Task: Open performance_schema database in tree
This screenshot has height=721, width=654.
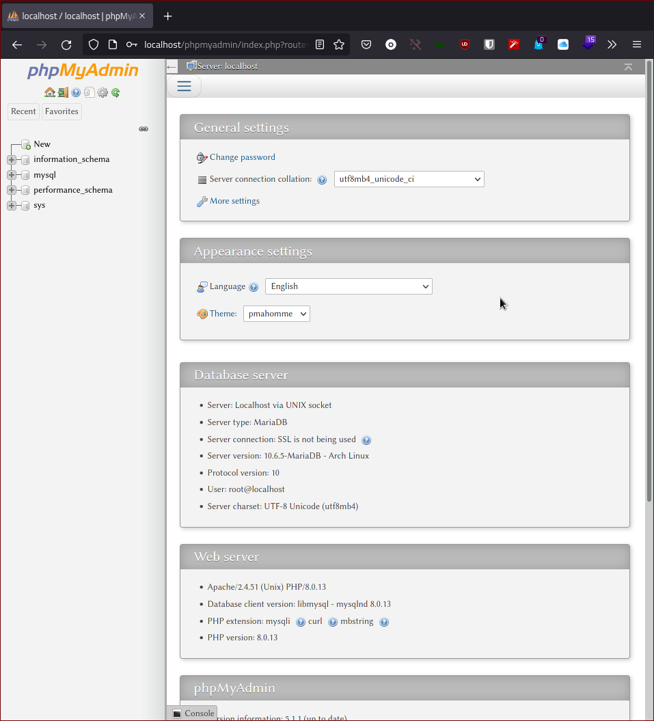Action: (72, 191)
